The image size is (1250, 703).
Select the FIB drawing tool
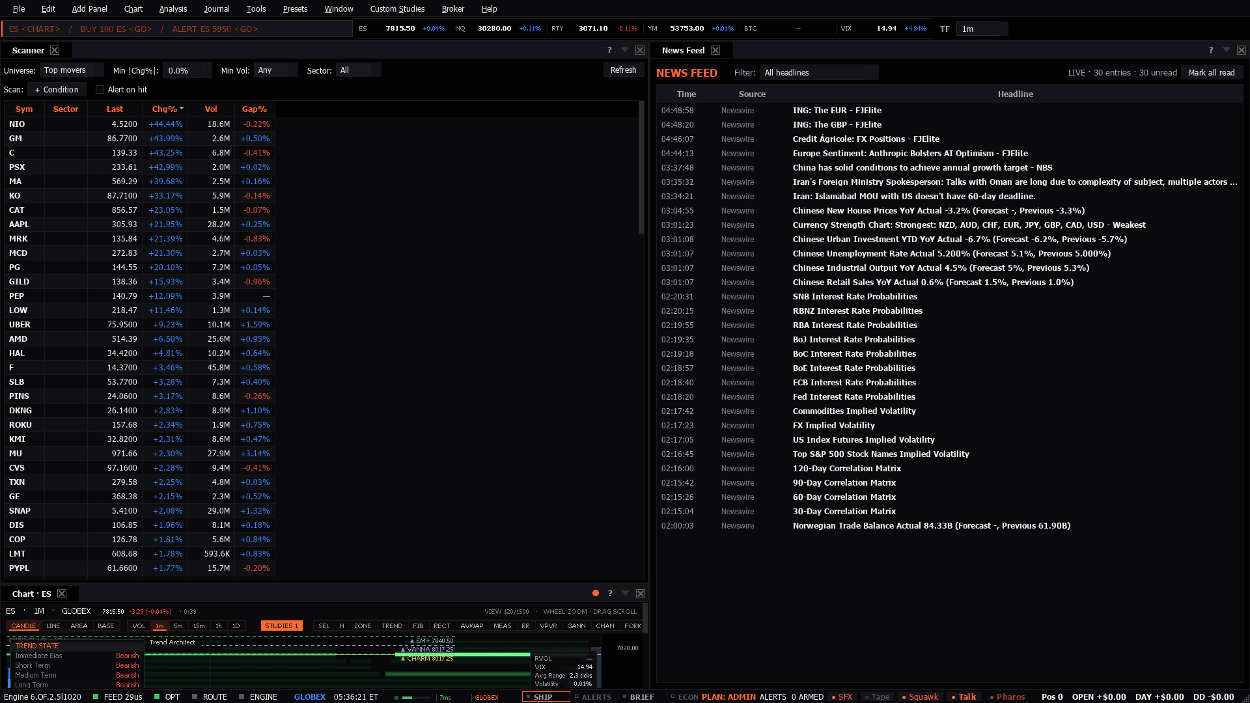[418, 626]
